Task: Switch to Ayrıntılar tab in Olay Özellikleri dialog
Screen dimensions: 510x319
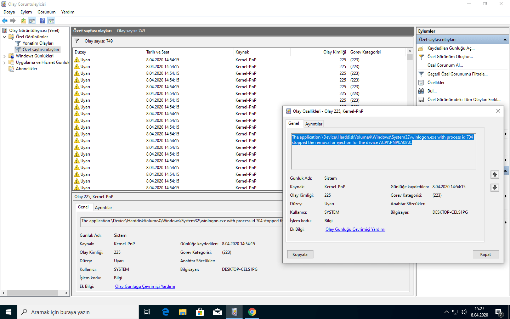Action: [x=314, y=124]
